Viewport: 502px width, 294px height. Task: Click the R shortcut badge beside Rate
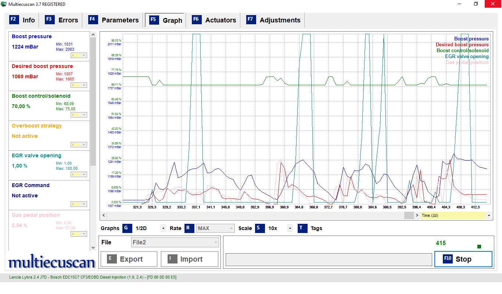189,228
